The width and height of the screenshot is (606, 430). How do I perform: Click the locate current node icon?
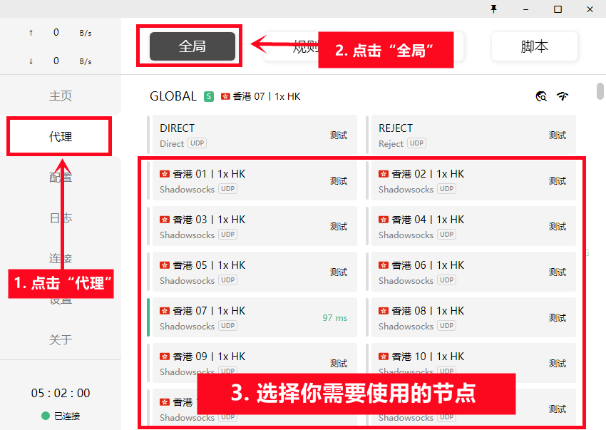click(x=541, y=96)
